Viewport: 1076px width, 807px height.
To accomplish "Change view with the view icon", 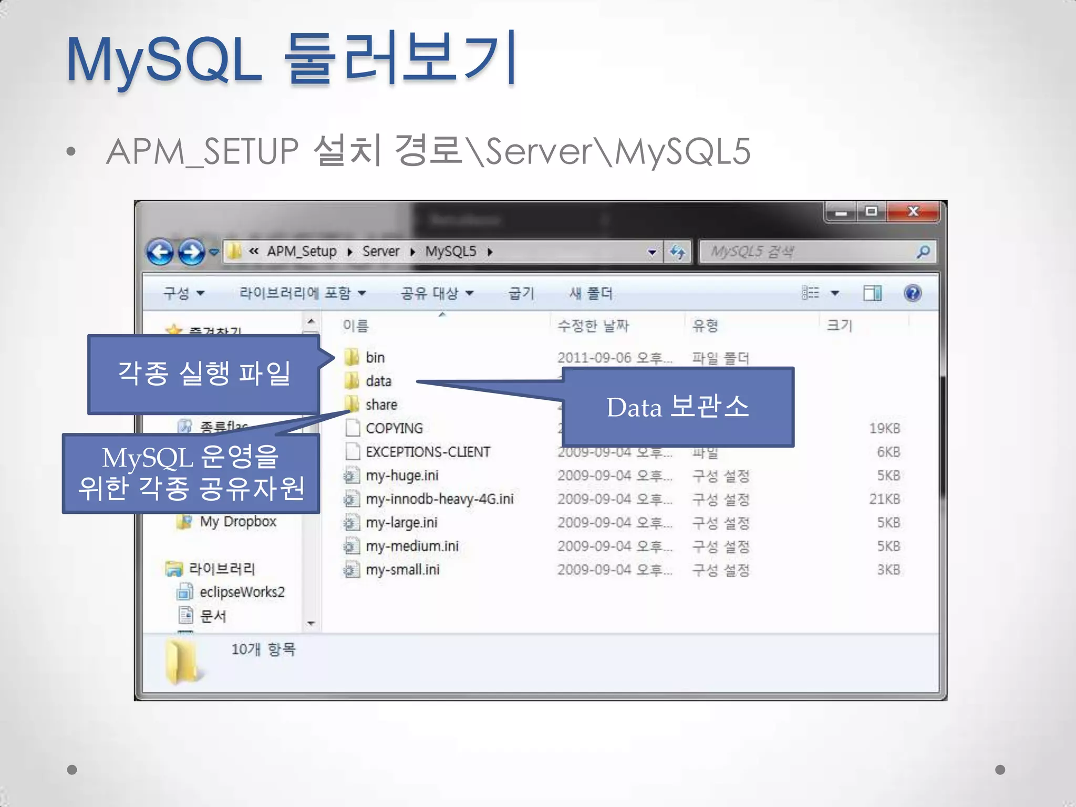I will pos(810,293).
